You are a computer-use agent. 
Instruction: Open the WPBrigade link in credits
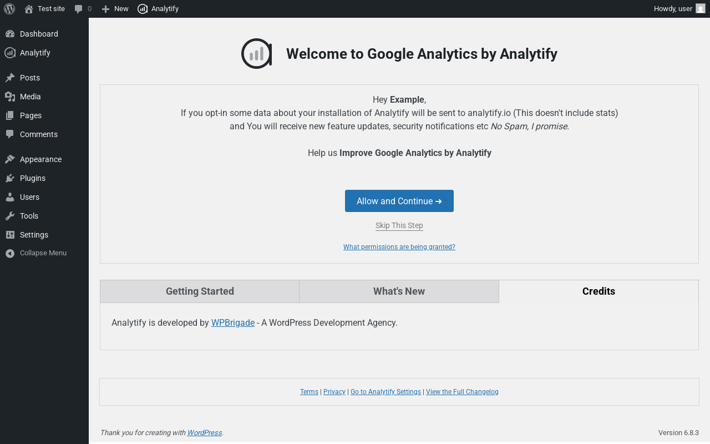(x=233, y=322)
